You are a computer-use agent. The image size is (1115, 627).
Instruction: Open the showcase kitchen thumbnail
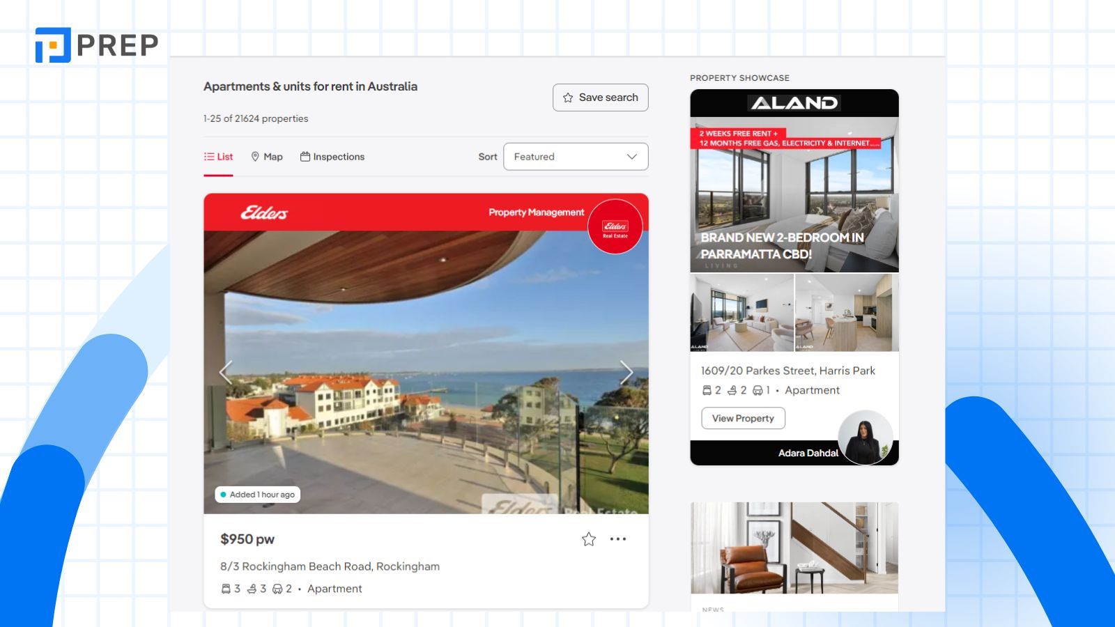(x=847, y=313)
